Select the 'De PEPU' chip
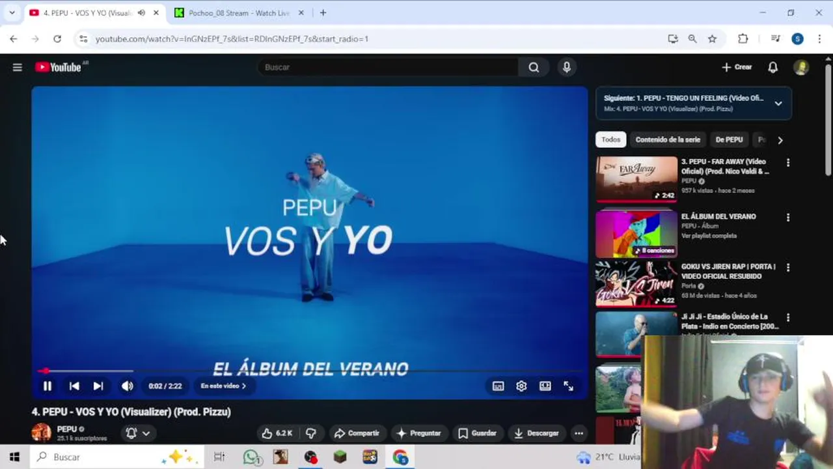 (x=729, y=139)
